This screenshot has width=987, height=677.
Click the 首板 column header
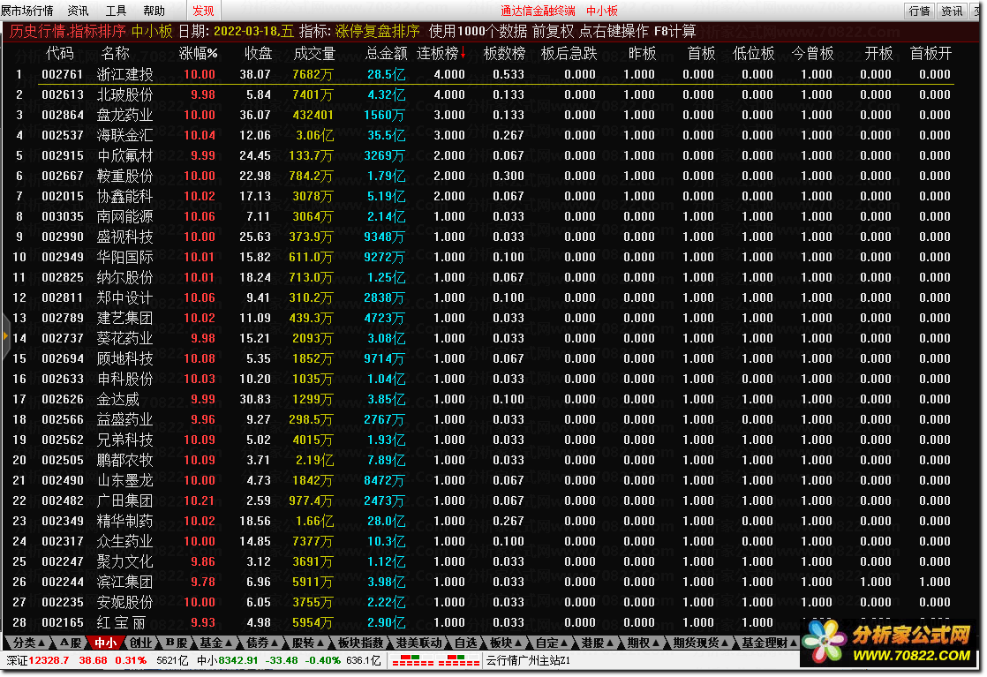(x=702, y=54)
